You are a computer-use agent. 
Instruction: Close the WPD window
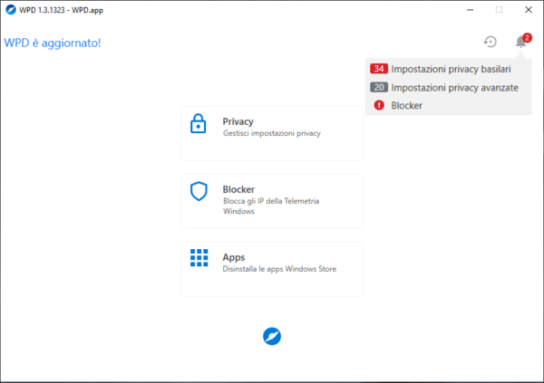click(529, 10)
